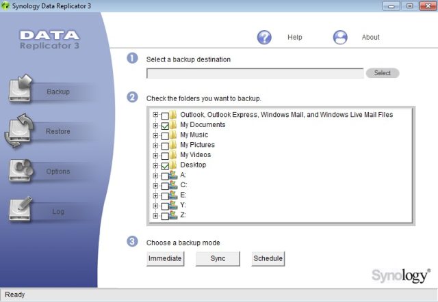Open the Options section gears icon
438x302 pixels.
pyautogui.click(x=21, y=170)
